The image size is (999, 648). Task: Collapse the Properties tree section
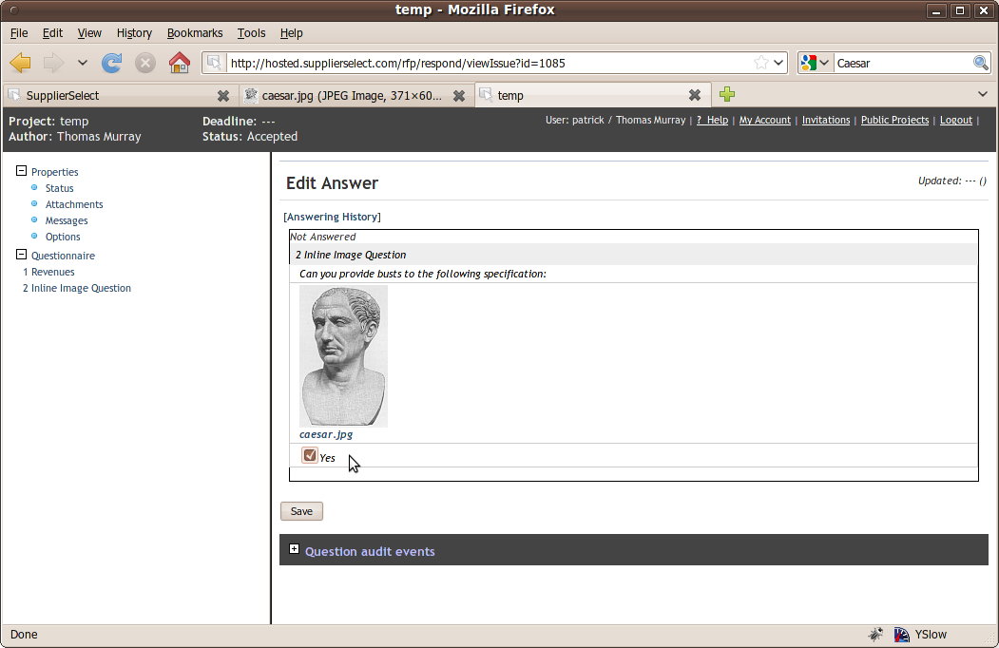21,171
